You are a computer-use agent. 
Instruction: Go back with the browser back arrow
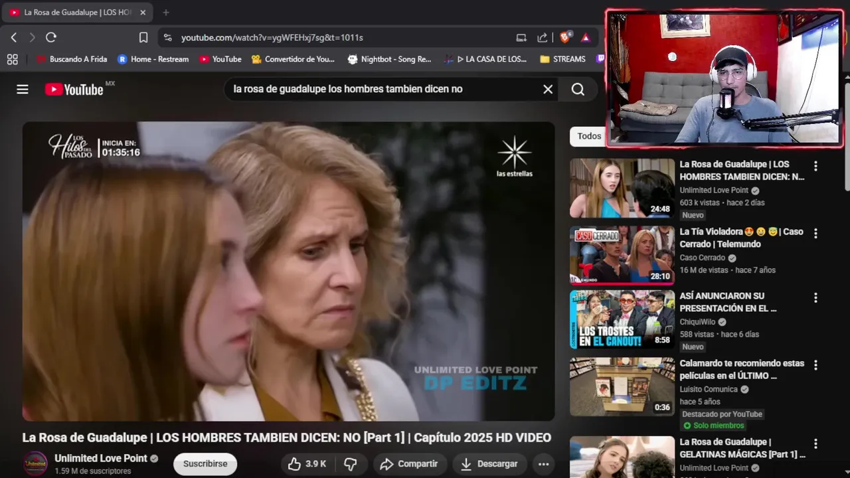[13, 38]
